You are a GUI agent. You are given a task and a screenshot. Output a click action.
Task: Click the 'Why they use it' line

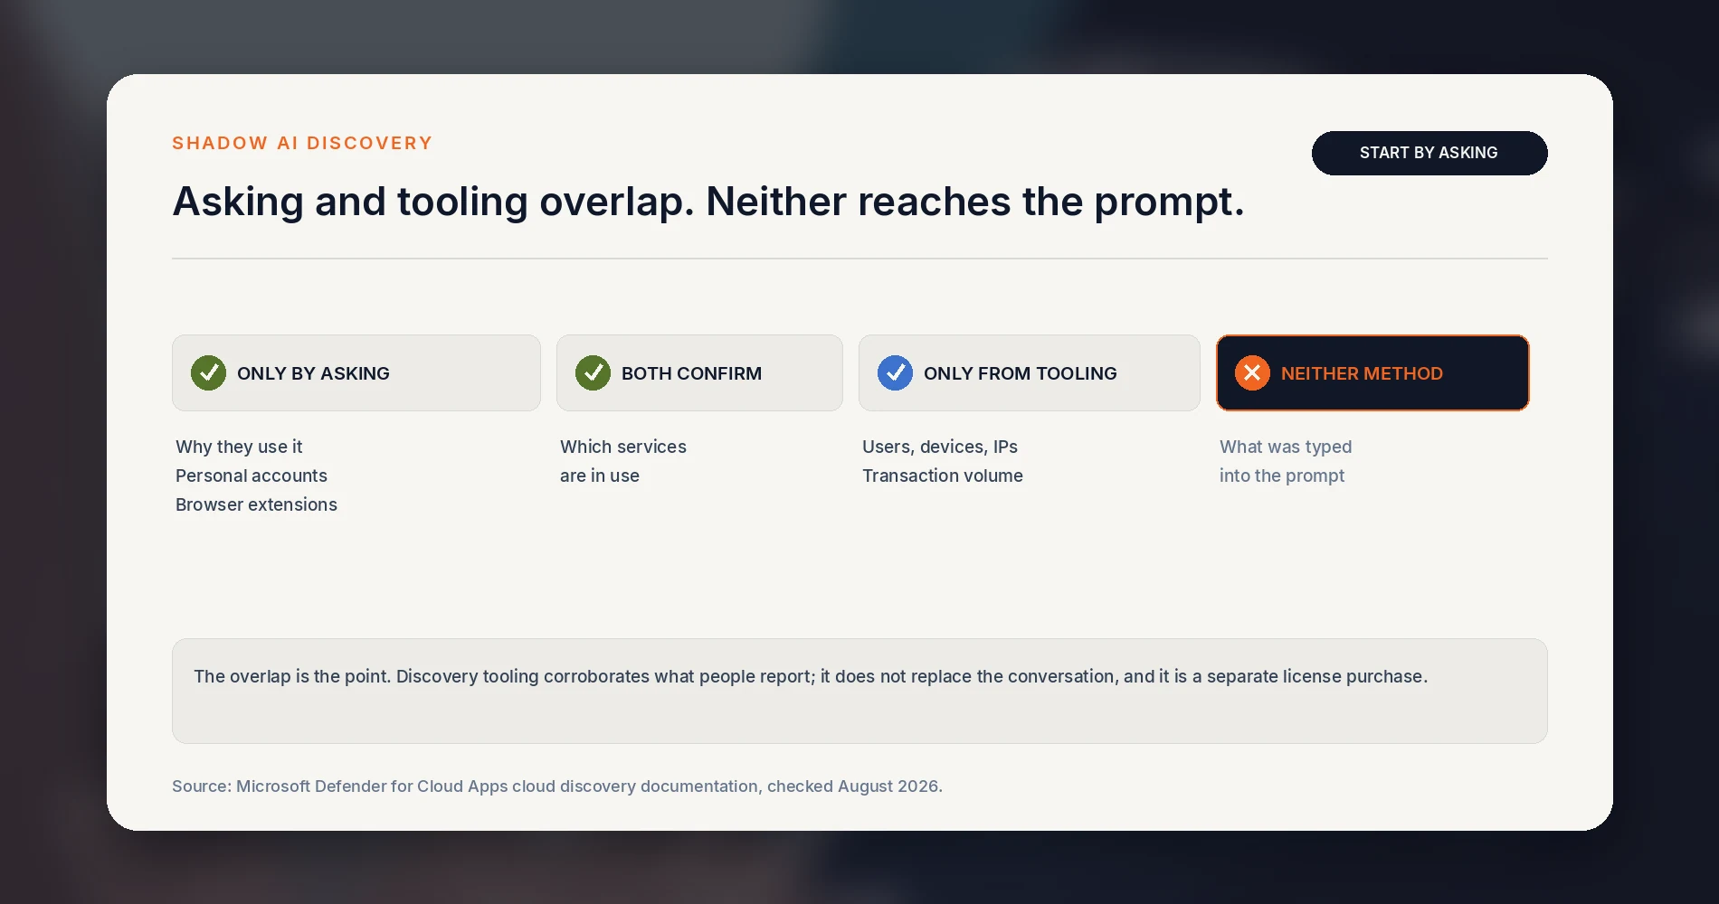click(x=239, y=447)
